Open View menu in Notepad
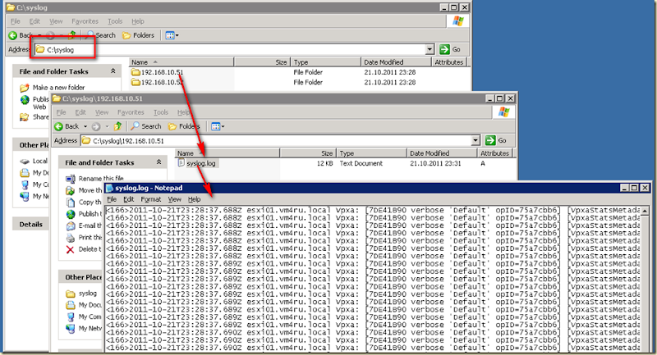Screen dimensions: 657x355 [175, 199]
